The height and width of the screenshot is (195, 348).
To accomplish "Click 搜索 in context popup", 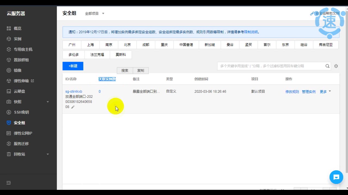I will (125, 70).
